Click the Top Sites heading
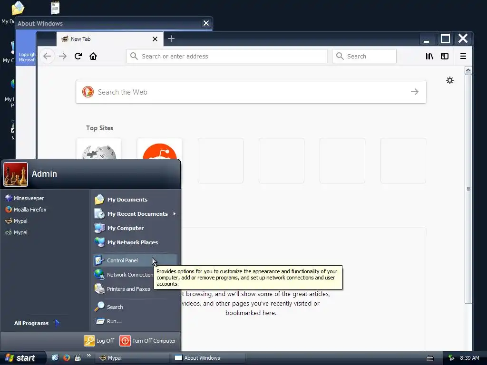This screenshot has width=487, height=365. click(x=100, y=128)
